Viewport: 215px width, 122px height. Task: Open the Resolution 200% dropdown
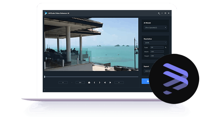[x=155, y=43]
